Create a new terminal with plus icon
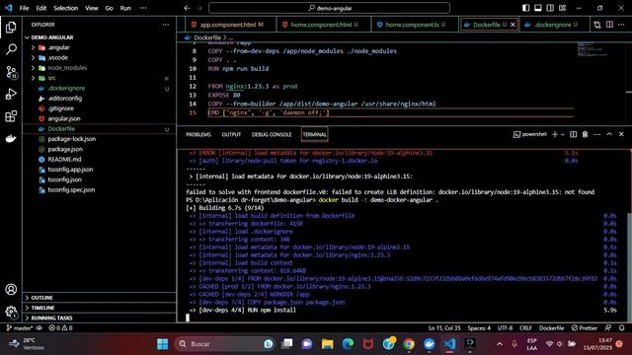Viewport: 632px width, 355px height. click(x=555, y=134)
